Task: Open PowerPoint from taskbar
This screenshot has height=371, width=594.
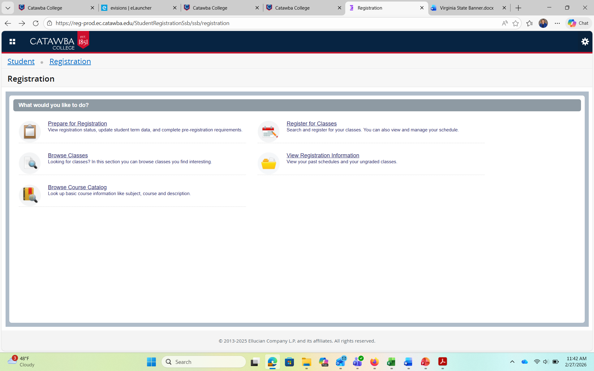Action: pos(425,362)
